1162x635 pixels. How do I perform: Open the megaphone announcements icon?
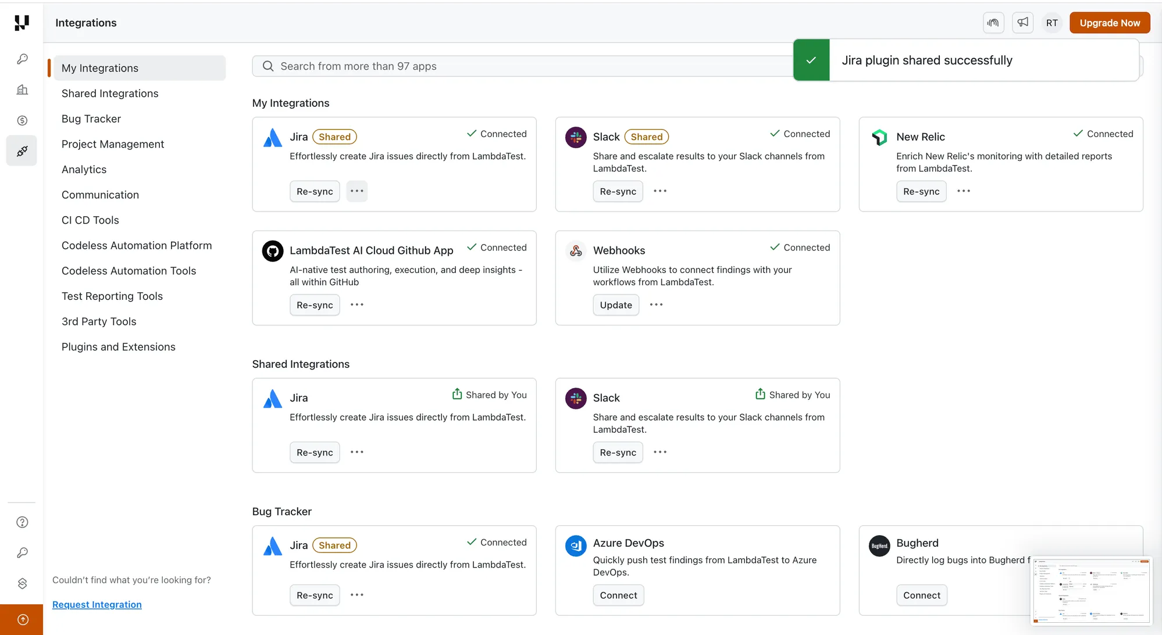point(1022,23)
